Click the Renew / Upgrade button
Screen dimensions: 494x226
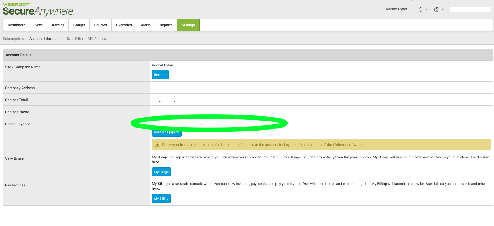(167, 132)
